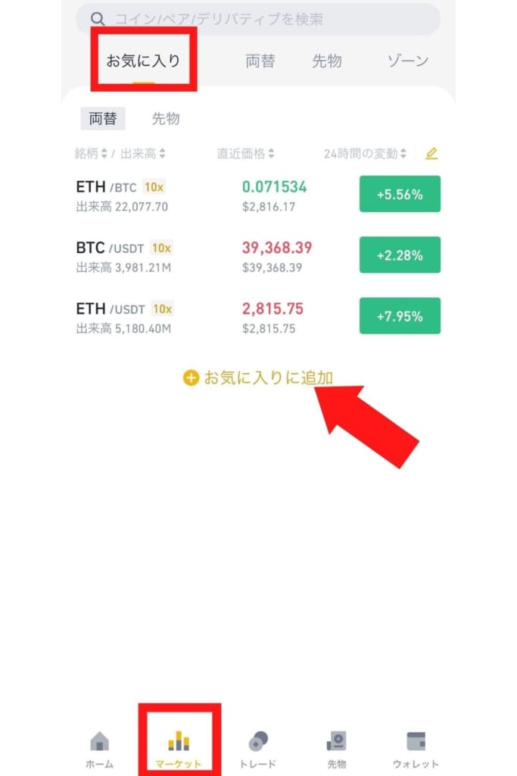517x776 pixels.
Task: Sort by 24時間の変動 column
Action: click(x=366, y=153)
